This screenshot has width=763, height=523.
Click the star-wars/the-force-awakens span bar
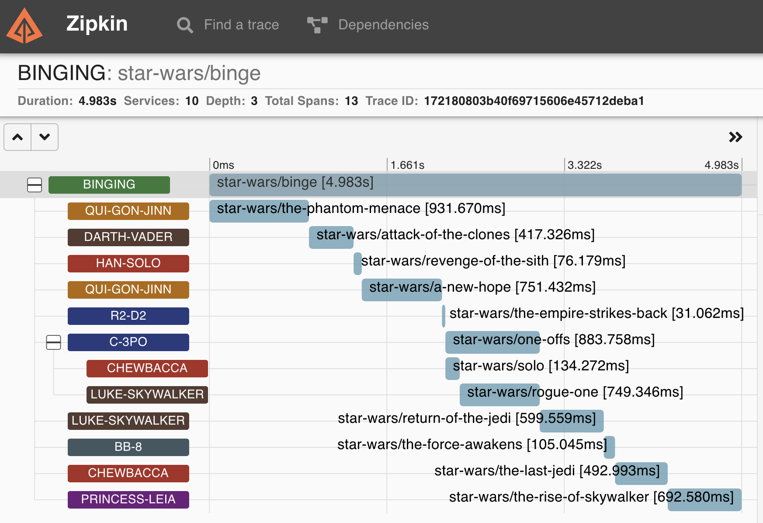click(x=609, y=447)
